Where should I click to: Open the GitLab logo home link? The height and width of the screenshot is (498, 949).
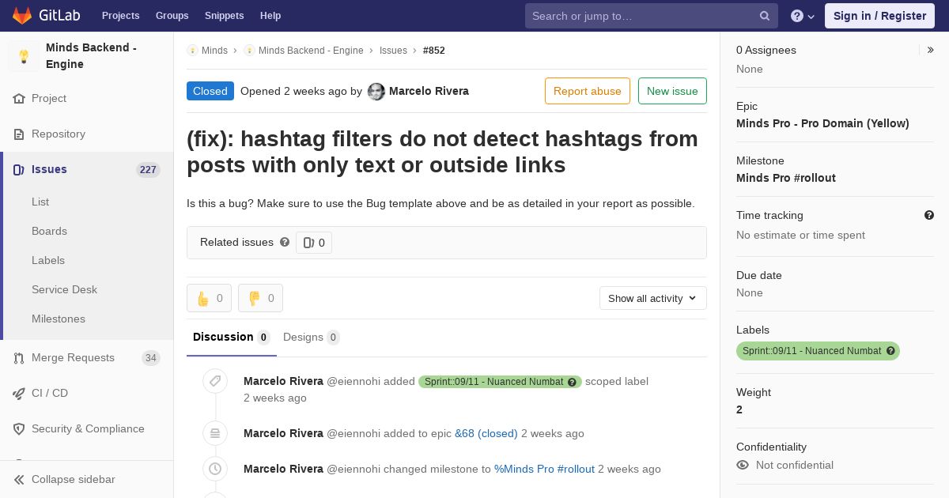click(45, 16)
